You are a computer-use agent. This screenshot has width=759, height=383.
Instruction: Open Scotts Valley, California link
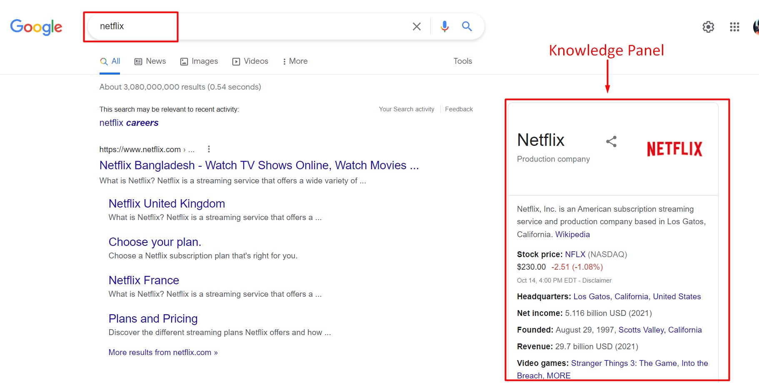click(660, 330)
